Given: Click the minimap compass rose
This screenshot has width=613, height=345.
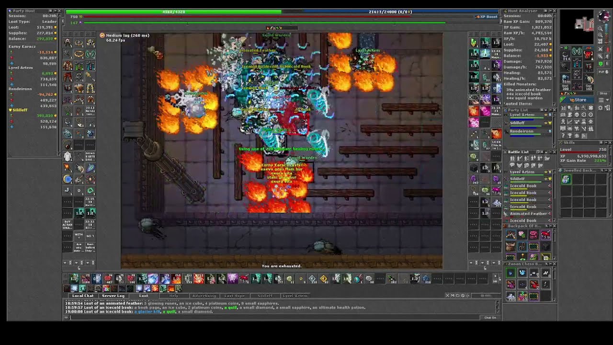Looking at the screenshot, I should tap(604, 16).
